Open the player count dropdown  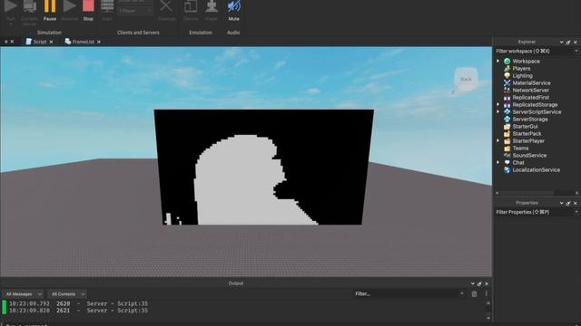pyautogui.click(x=135, y=11)
